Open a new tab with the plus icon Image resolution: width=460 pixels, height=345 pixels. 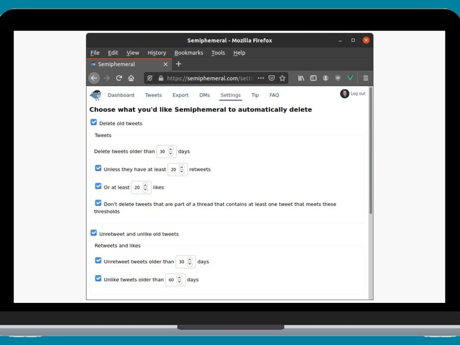(x=178, y=64)
